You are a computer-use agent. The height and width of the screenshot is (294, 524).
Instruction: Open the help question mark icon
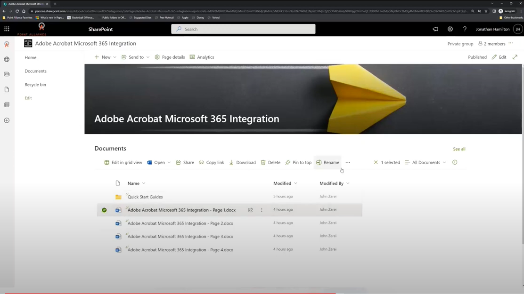pyautogui.click(x=465, y=29)
